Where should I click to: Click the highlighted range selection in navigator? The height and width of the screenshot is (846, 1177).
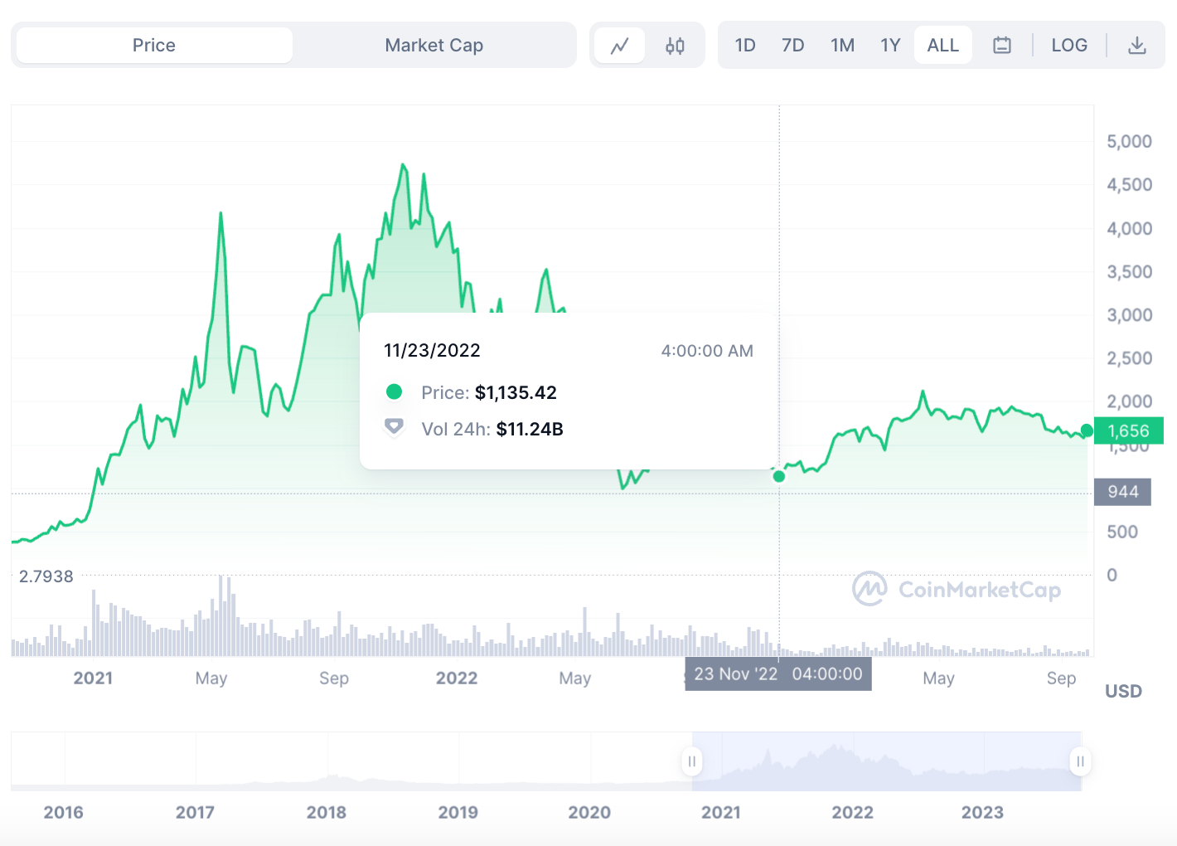point(886,761)
